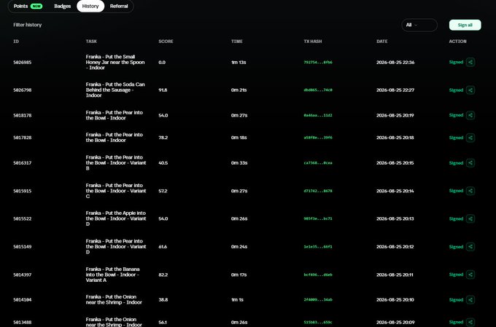Click Signed label in row 5016317
The height and width of the screenshot is (327, 496).
456,163
